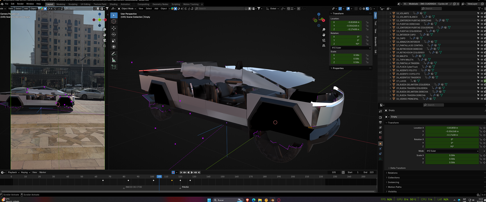Open the Object properties tab icon
The width and height of the screenshot is (486, 202).
pyautogui.click(x=380, y=144)
